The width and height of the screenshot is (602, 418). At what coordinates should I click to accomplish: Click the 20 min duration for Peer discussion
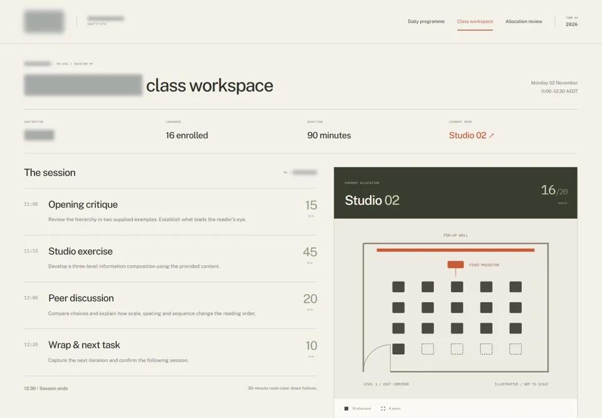click(x=310, y=301)
